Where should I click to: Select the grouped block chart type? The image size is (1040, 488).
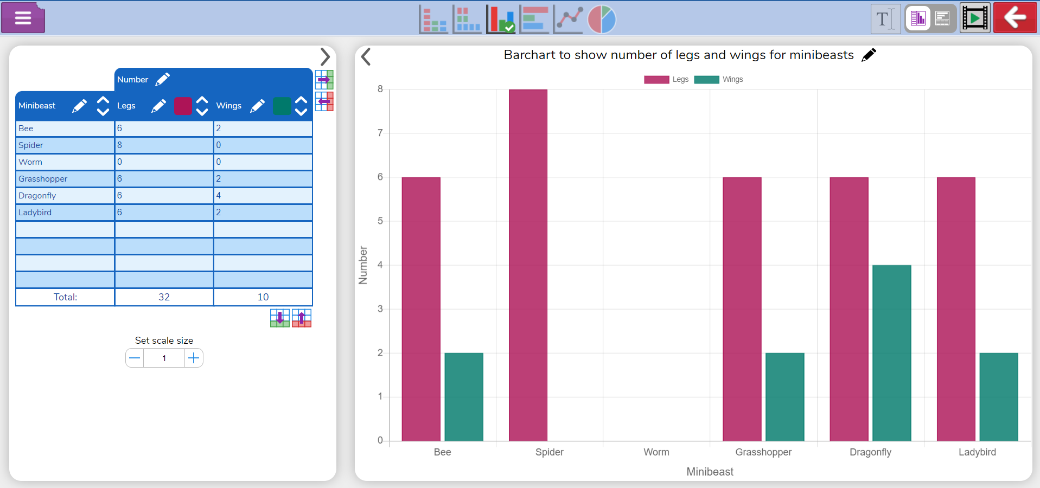point(467,19)
